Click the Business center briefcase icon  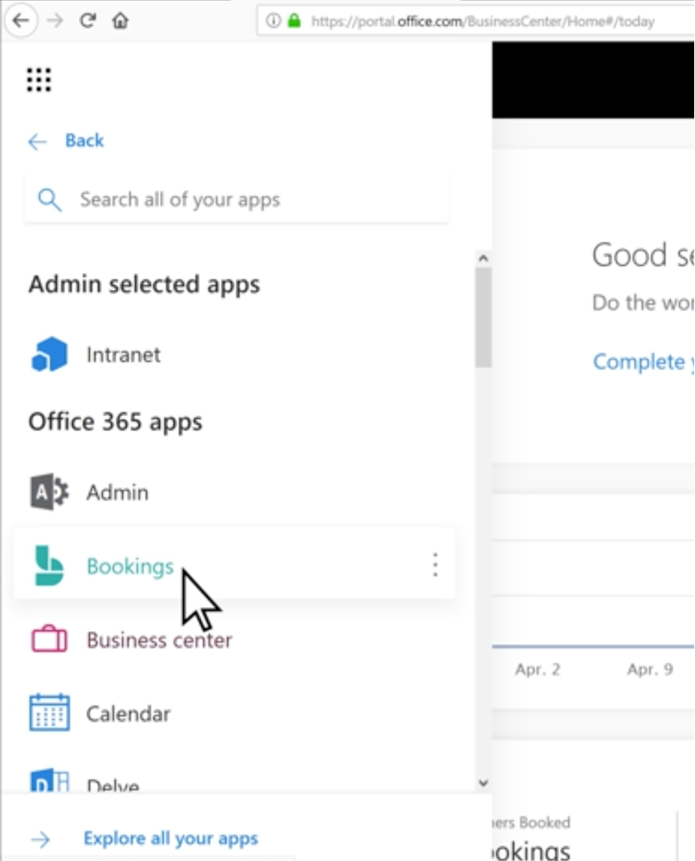pos(50,639)
